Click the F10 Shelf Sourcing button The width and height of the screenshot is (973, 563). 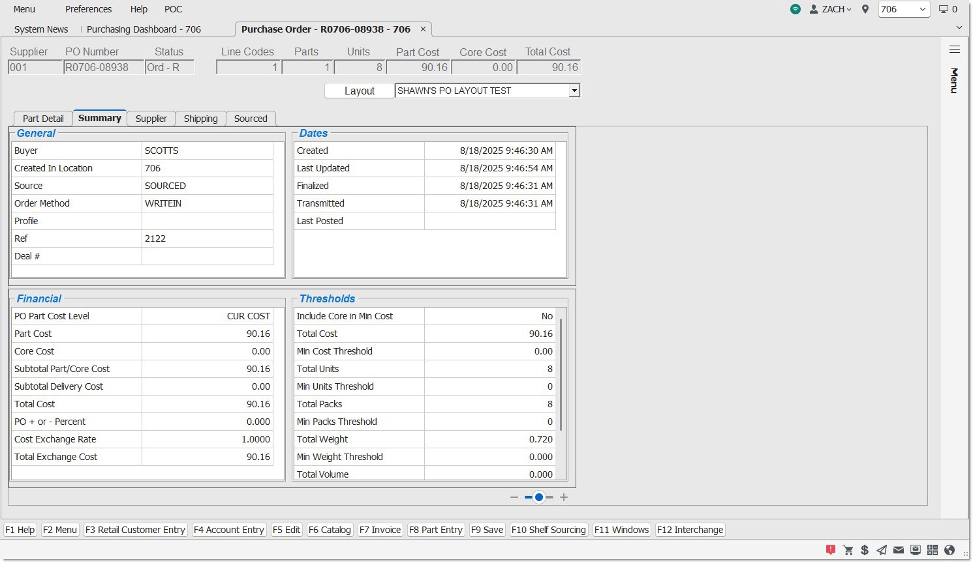pos(548,530)
